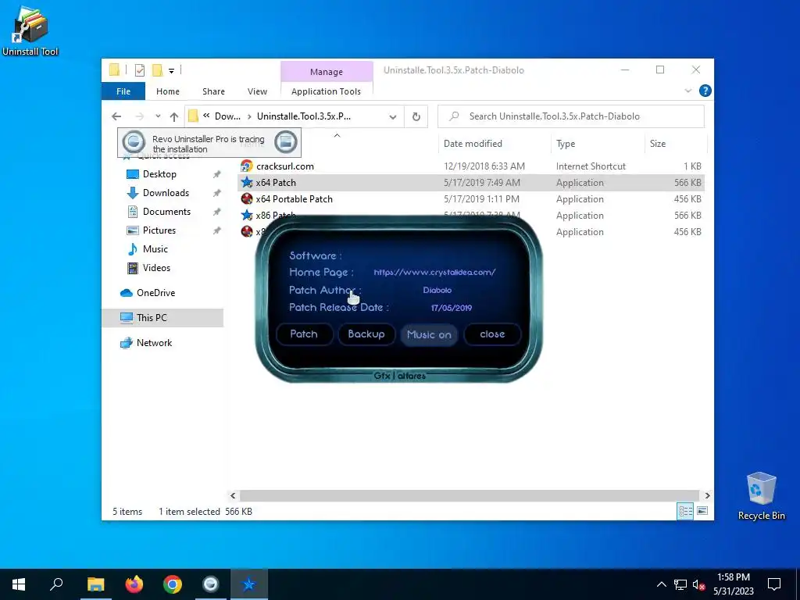This screenshot has height=600, width=800.
Task: Select Downloads in the navigation pane
Action: [166, 193]
